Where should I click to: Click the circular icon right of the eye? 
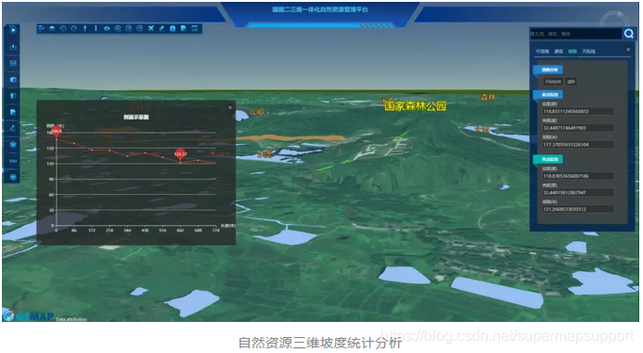click(118, 28)
